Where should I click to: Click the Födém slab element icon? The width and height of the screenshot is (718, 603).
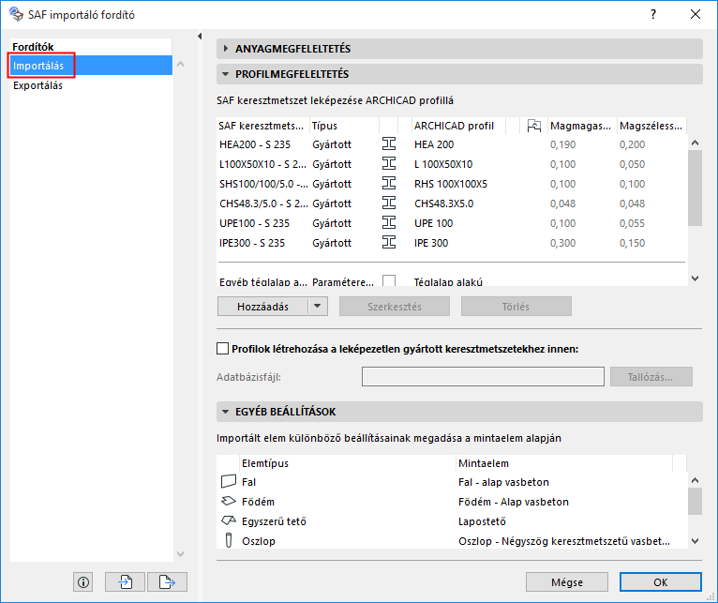tap(229, 502)
